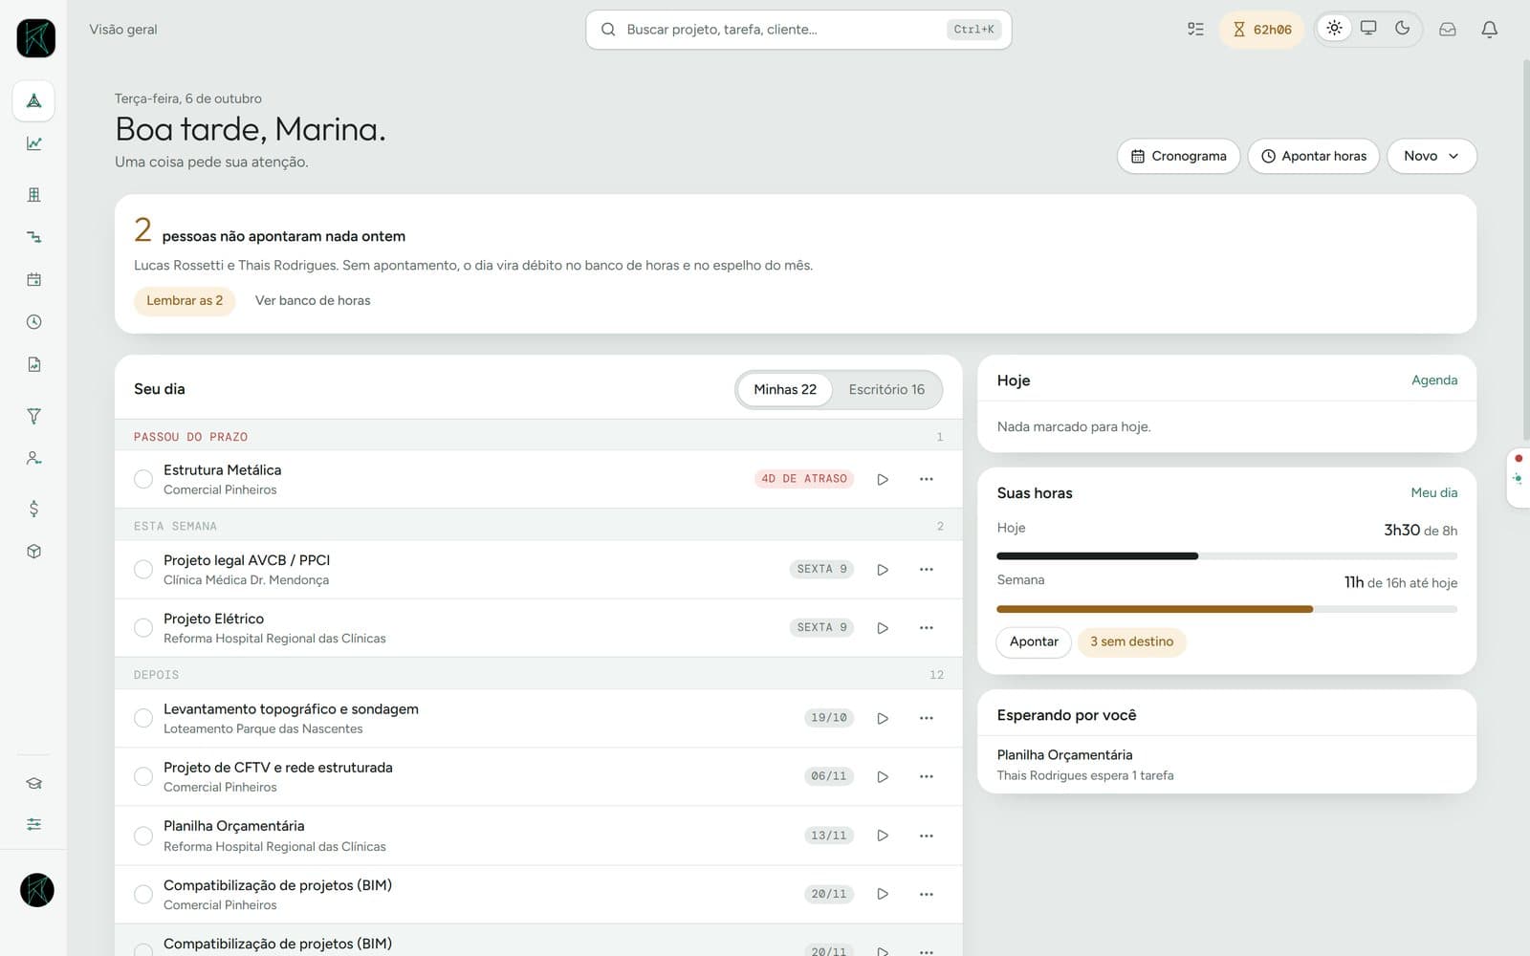
Task: Check off Projeto Elétrico task
Action: pyautogui.click(x=143, y=628)
